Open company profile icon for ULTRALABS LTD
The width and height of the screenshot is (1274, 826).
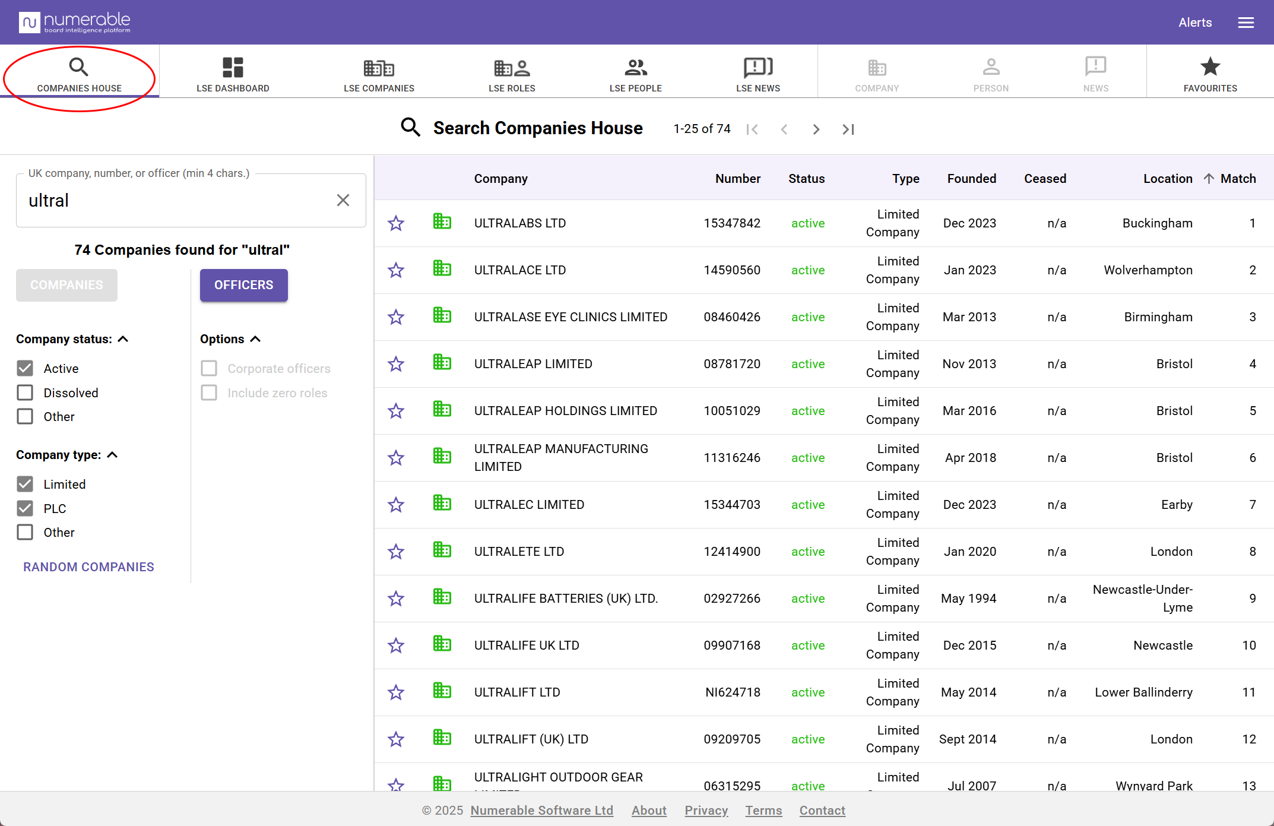[x=442, y=221]
